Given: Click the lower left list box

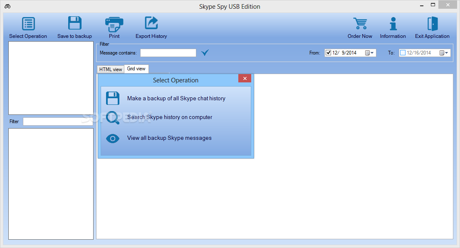Looking at the screenshot, I should (51, 184).
